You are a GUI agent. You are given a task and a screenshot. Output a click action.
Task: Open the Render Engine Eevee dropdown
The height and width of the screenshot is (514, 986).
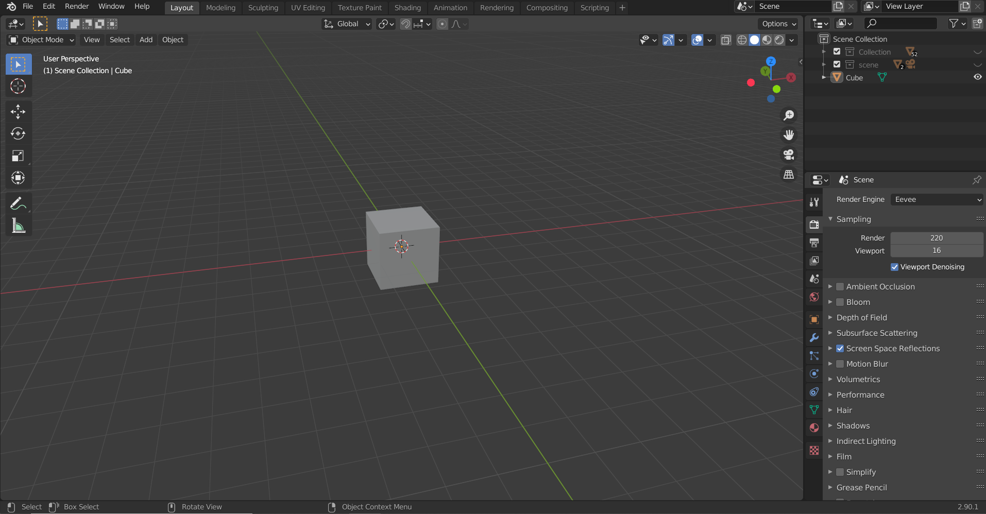point(937,199)
